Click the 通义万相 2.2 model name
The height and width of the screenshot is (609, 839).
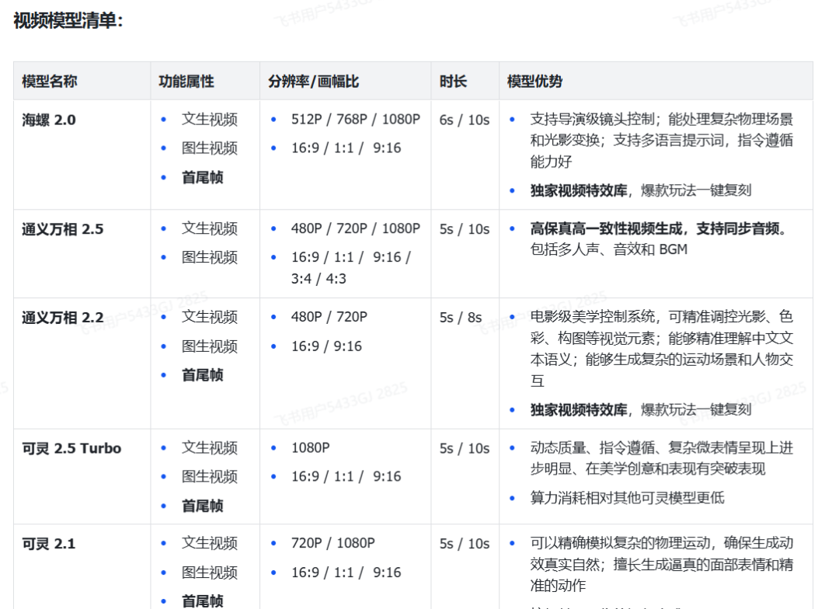coord(62,318)
